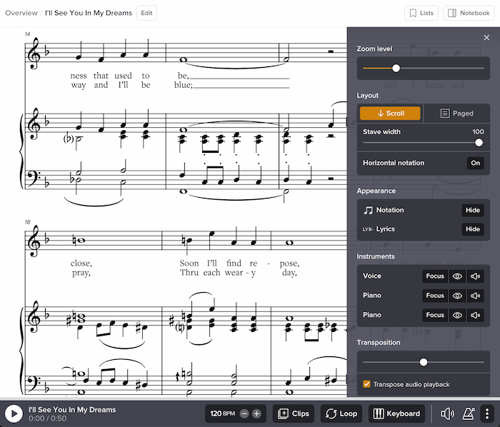Screen dimensions: 500x427
Task: Click the lyric 'blue;' in measure 15
Action: [184, 85]
